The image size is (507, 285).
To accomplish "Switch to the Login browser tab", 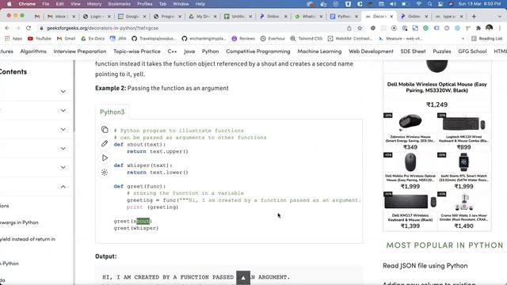I will click(x=97, y=16).
